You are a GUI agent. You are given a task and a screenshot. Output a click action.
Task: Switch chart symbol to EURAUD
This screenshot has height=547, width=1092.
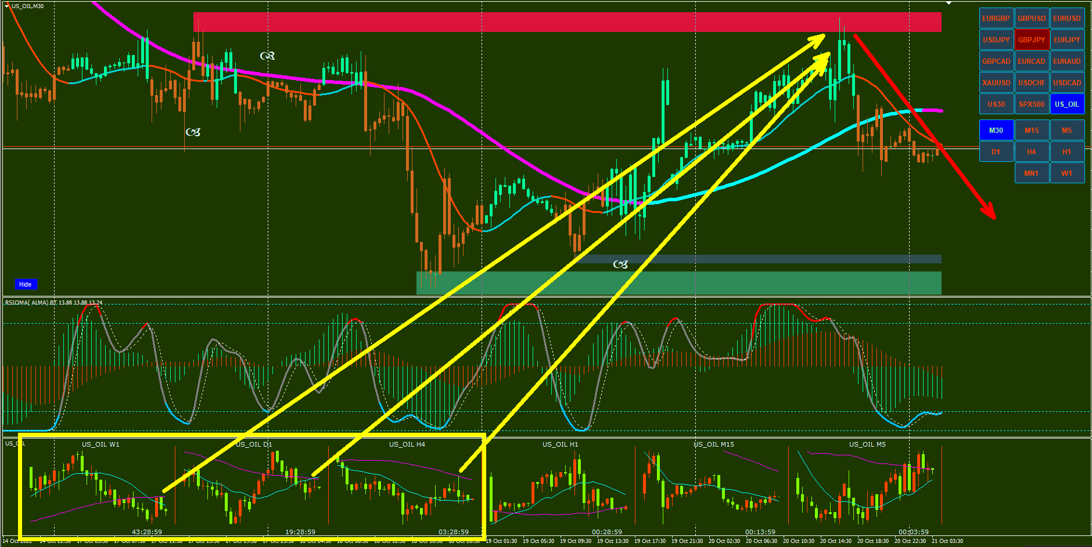(1067, 61)
